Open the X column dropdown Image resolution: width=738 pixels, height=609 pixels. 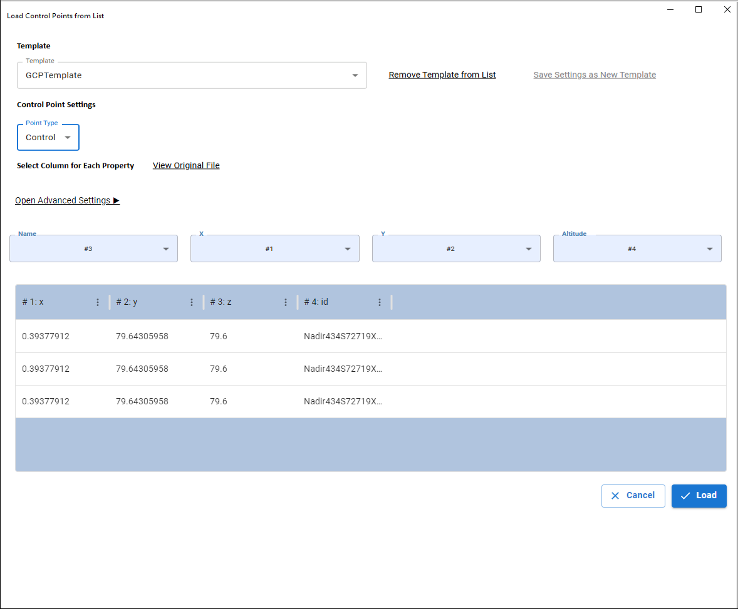(275, 248)
